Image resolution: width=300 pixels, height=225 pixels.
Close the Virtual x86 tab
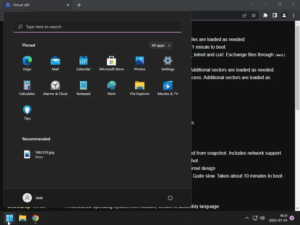point(68,5)
